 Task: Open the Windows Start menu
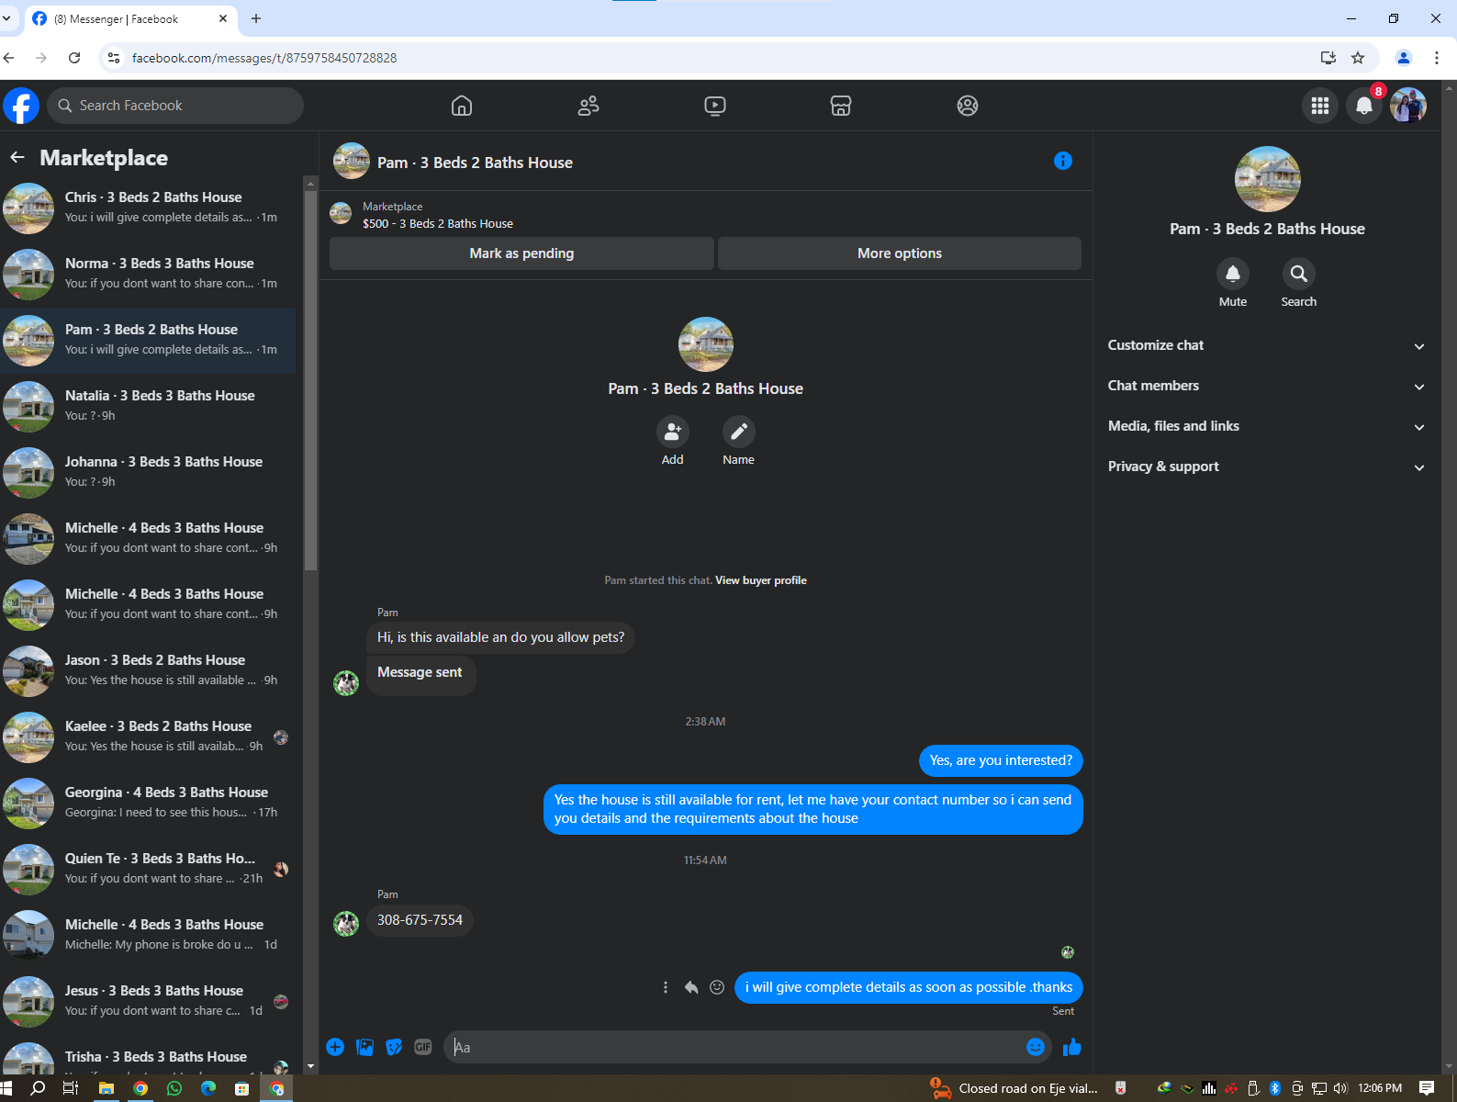pyautogui.click(x=6, y=1088)
